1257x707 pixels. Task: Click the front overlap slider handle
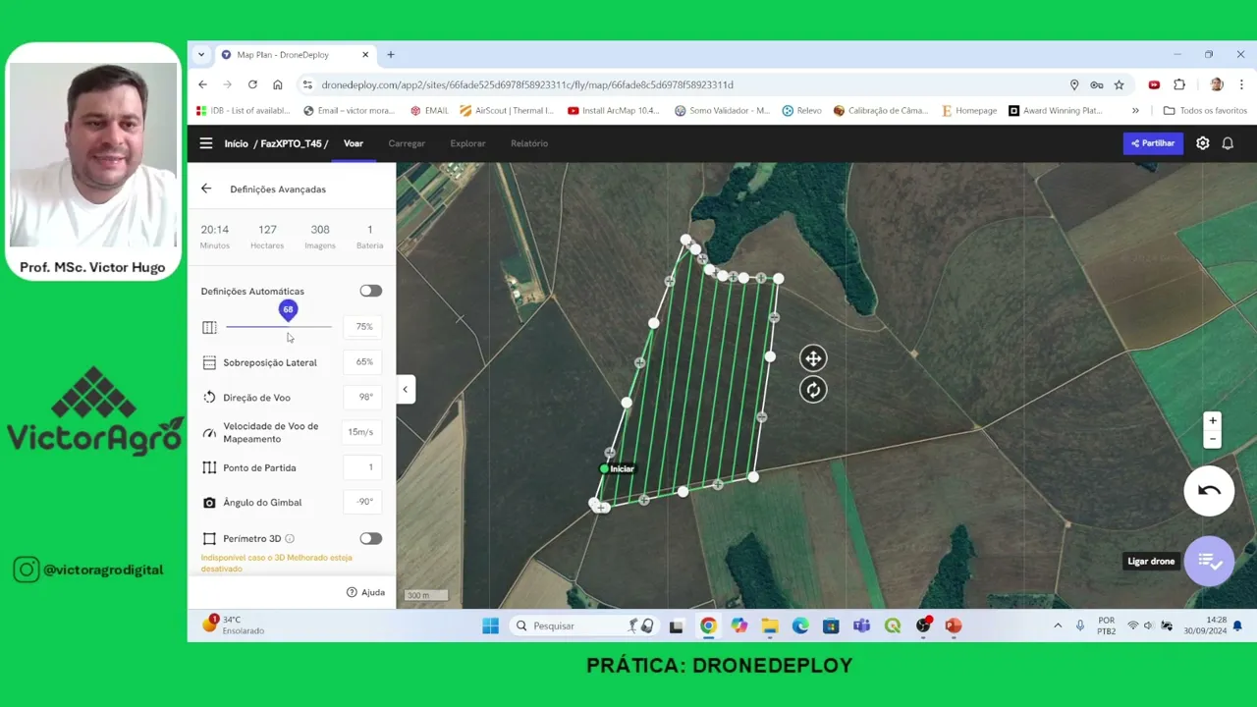[x=288, y=310]
